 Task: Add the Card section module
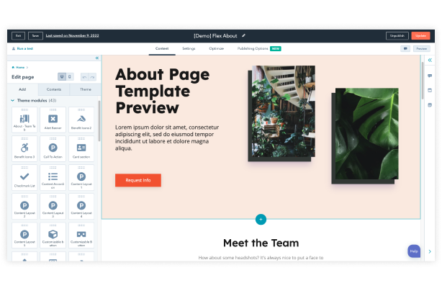[x=81, y=148]
